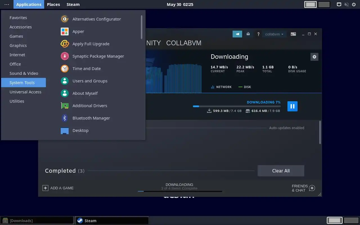Select the Office category

click(x=24, y=64)
